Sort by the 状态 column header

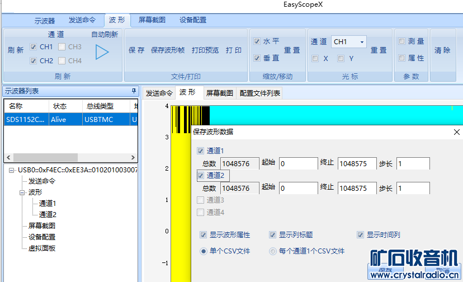coord(65,106)
